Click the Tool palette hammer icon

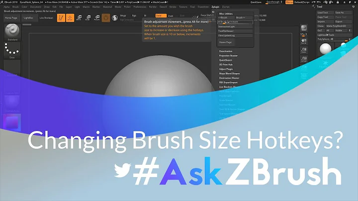(x=314, y=6)
